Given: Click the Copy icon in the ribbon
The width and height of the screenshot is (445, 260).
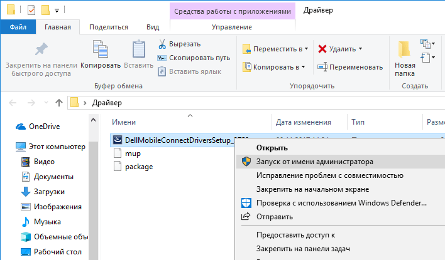Looking at the screenshot, I should 100,49.
